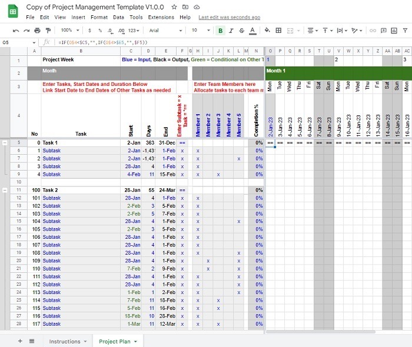Click the horizontal scrollbar
Image resolution: width=412 pixels, height=347 pixels.
[321, 332]
